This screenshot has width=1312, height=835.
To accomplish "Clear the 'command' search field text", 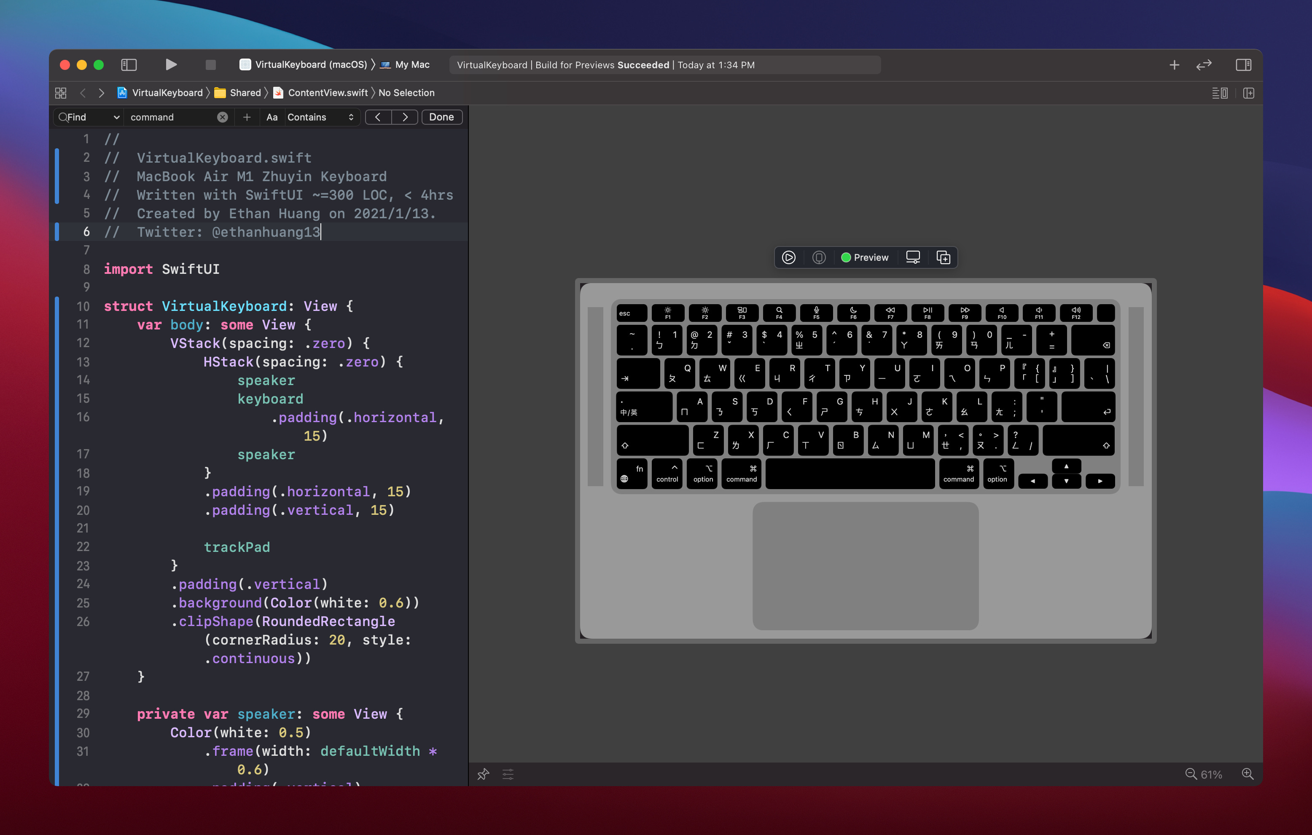I will tap(222, 117).
